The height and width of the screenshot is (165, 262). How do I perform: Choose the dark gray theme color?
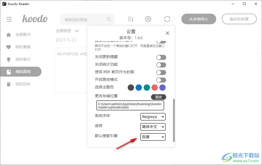tap(131, 87)
